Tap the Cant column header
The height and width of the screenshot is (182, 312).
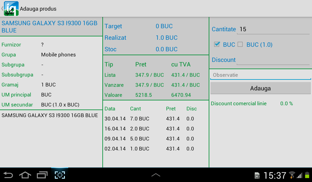tap(136, 109)
